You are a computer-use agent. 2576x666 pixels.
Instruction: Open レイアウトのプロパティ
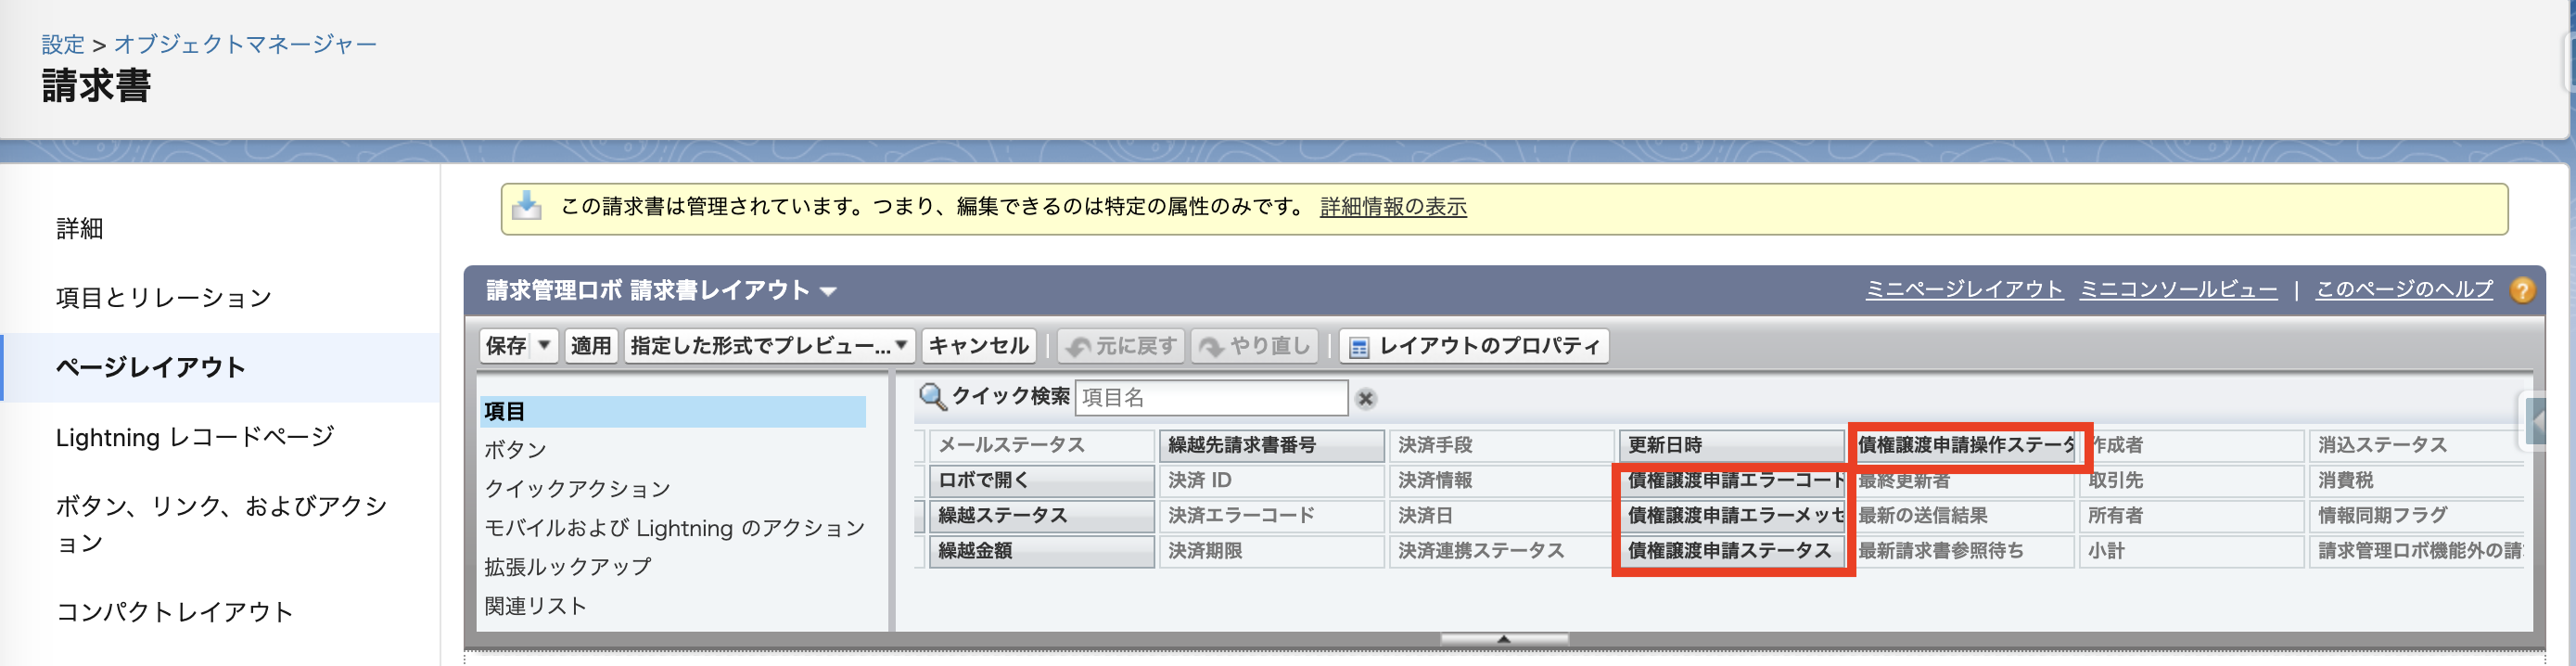(1474, 346)
